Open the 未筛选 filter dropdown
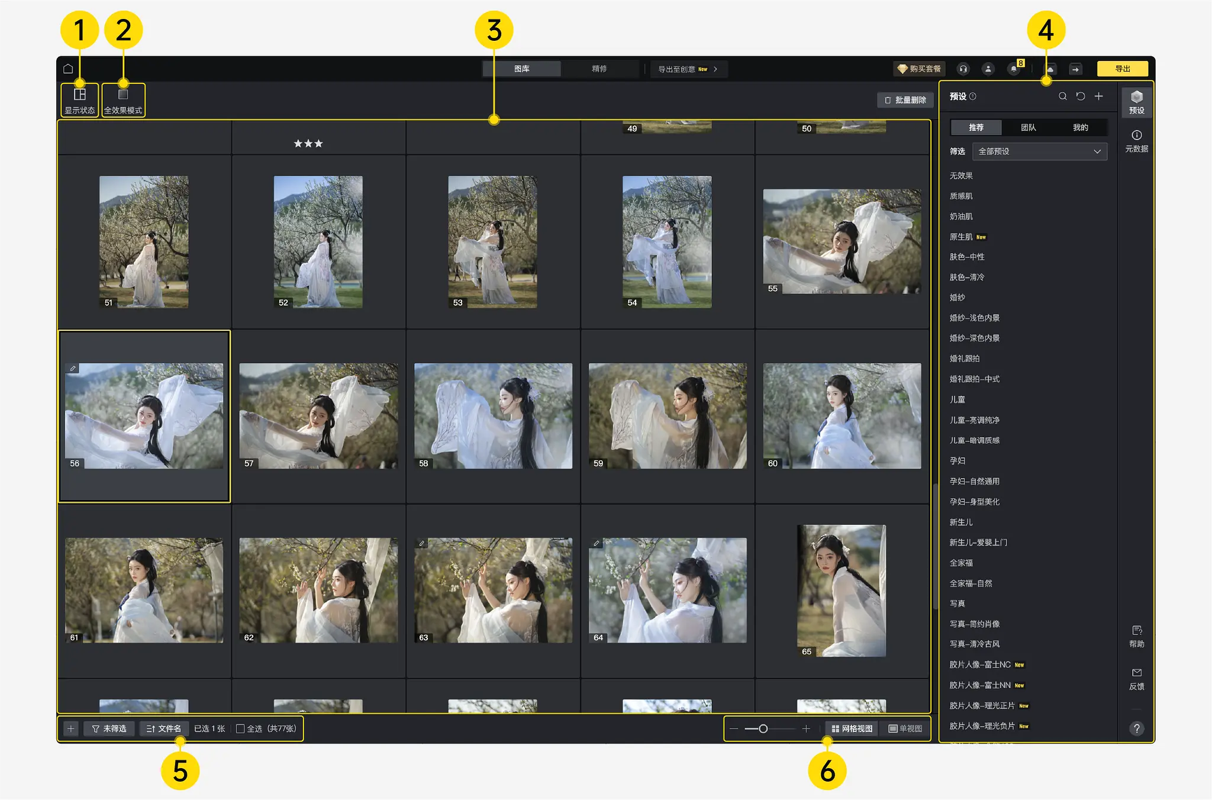1212x800 pixels. coord(109,728)
